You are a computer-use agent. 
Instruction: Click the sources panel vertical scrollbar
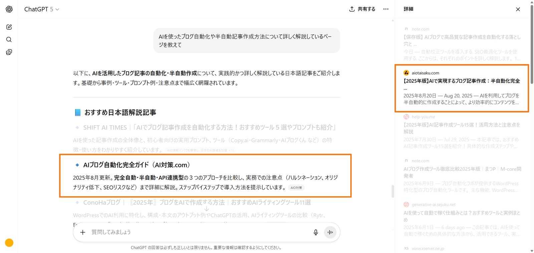click(532, 43)
